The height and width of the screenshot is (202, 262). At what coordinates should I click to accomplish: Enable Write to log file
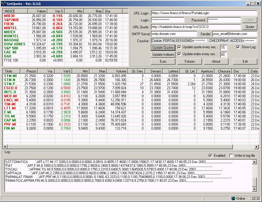(x=231, y=156)
